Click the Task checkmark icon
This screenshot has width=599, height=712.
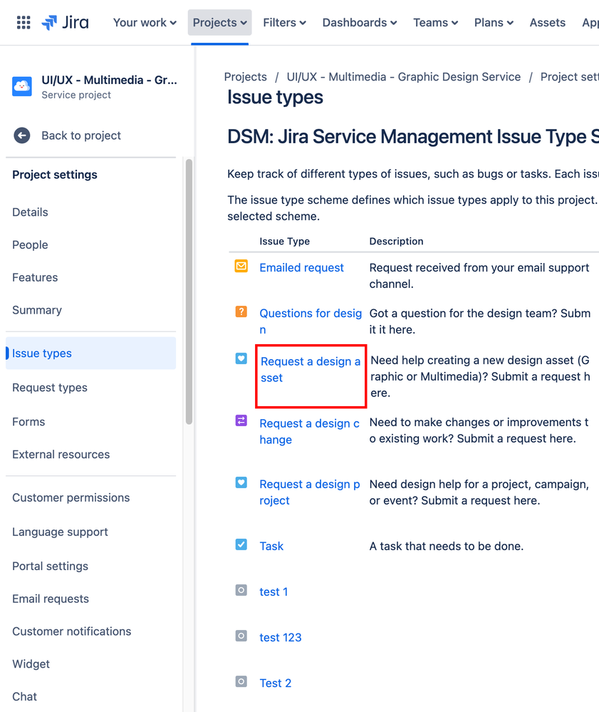(241, 544)
